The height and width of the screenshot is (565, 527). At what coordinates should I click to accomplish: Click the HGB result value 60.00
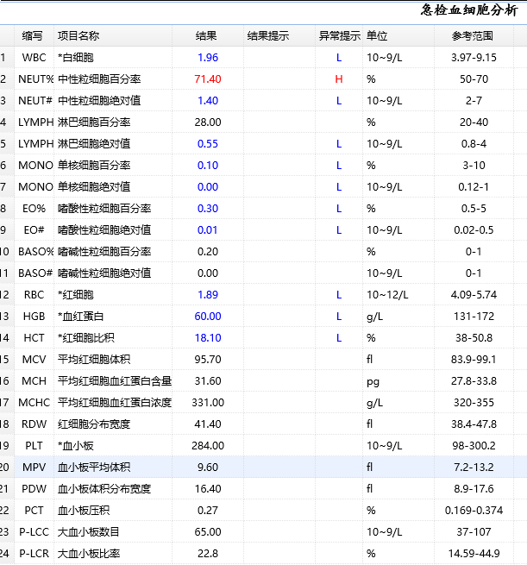[208, 317]
